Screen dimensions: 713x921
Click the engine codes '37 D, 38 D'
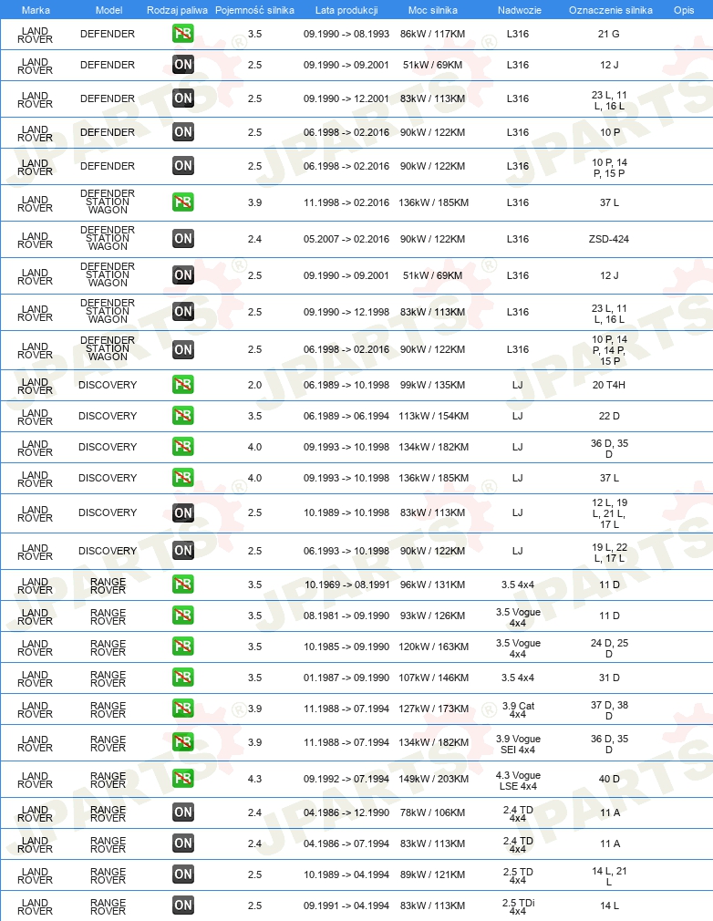[x=609, y=710]
